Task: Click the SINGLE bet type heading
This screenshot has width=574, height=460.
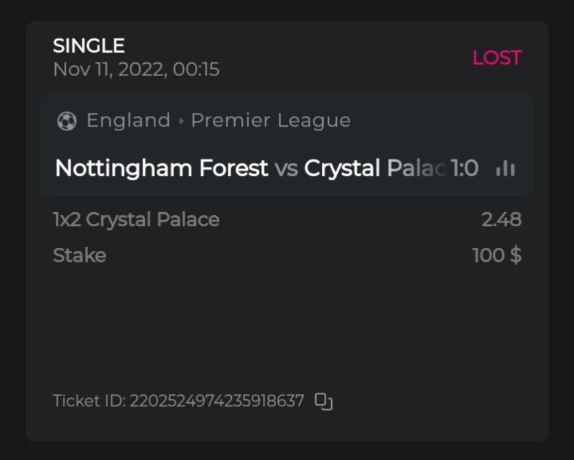Action: click(89, 45)
